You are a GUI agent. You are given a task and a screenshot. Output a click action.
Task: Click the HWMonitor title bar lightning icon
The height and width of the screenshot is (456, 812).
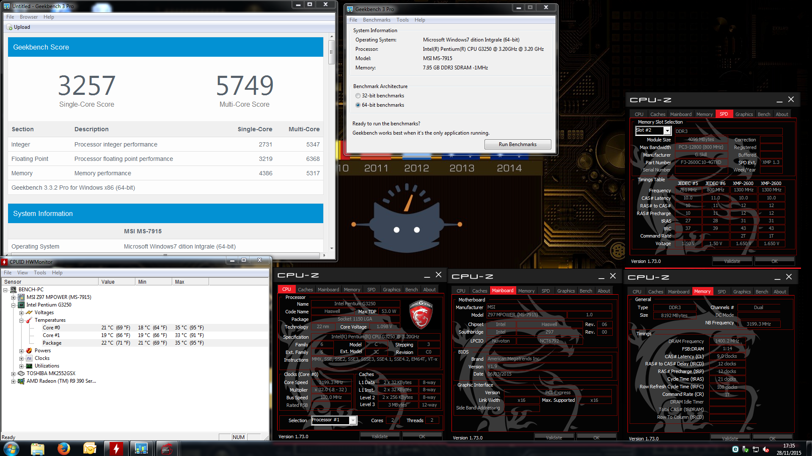[5, 262]
